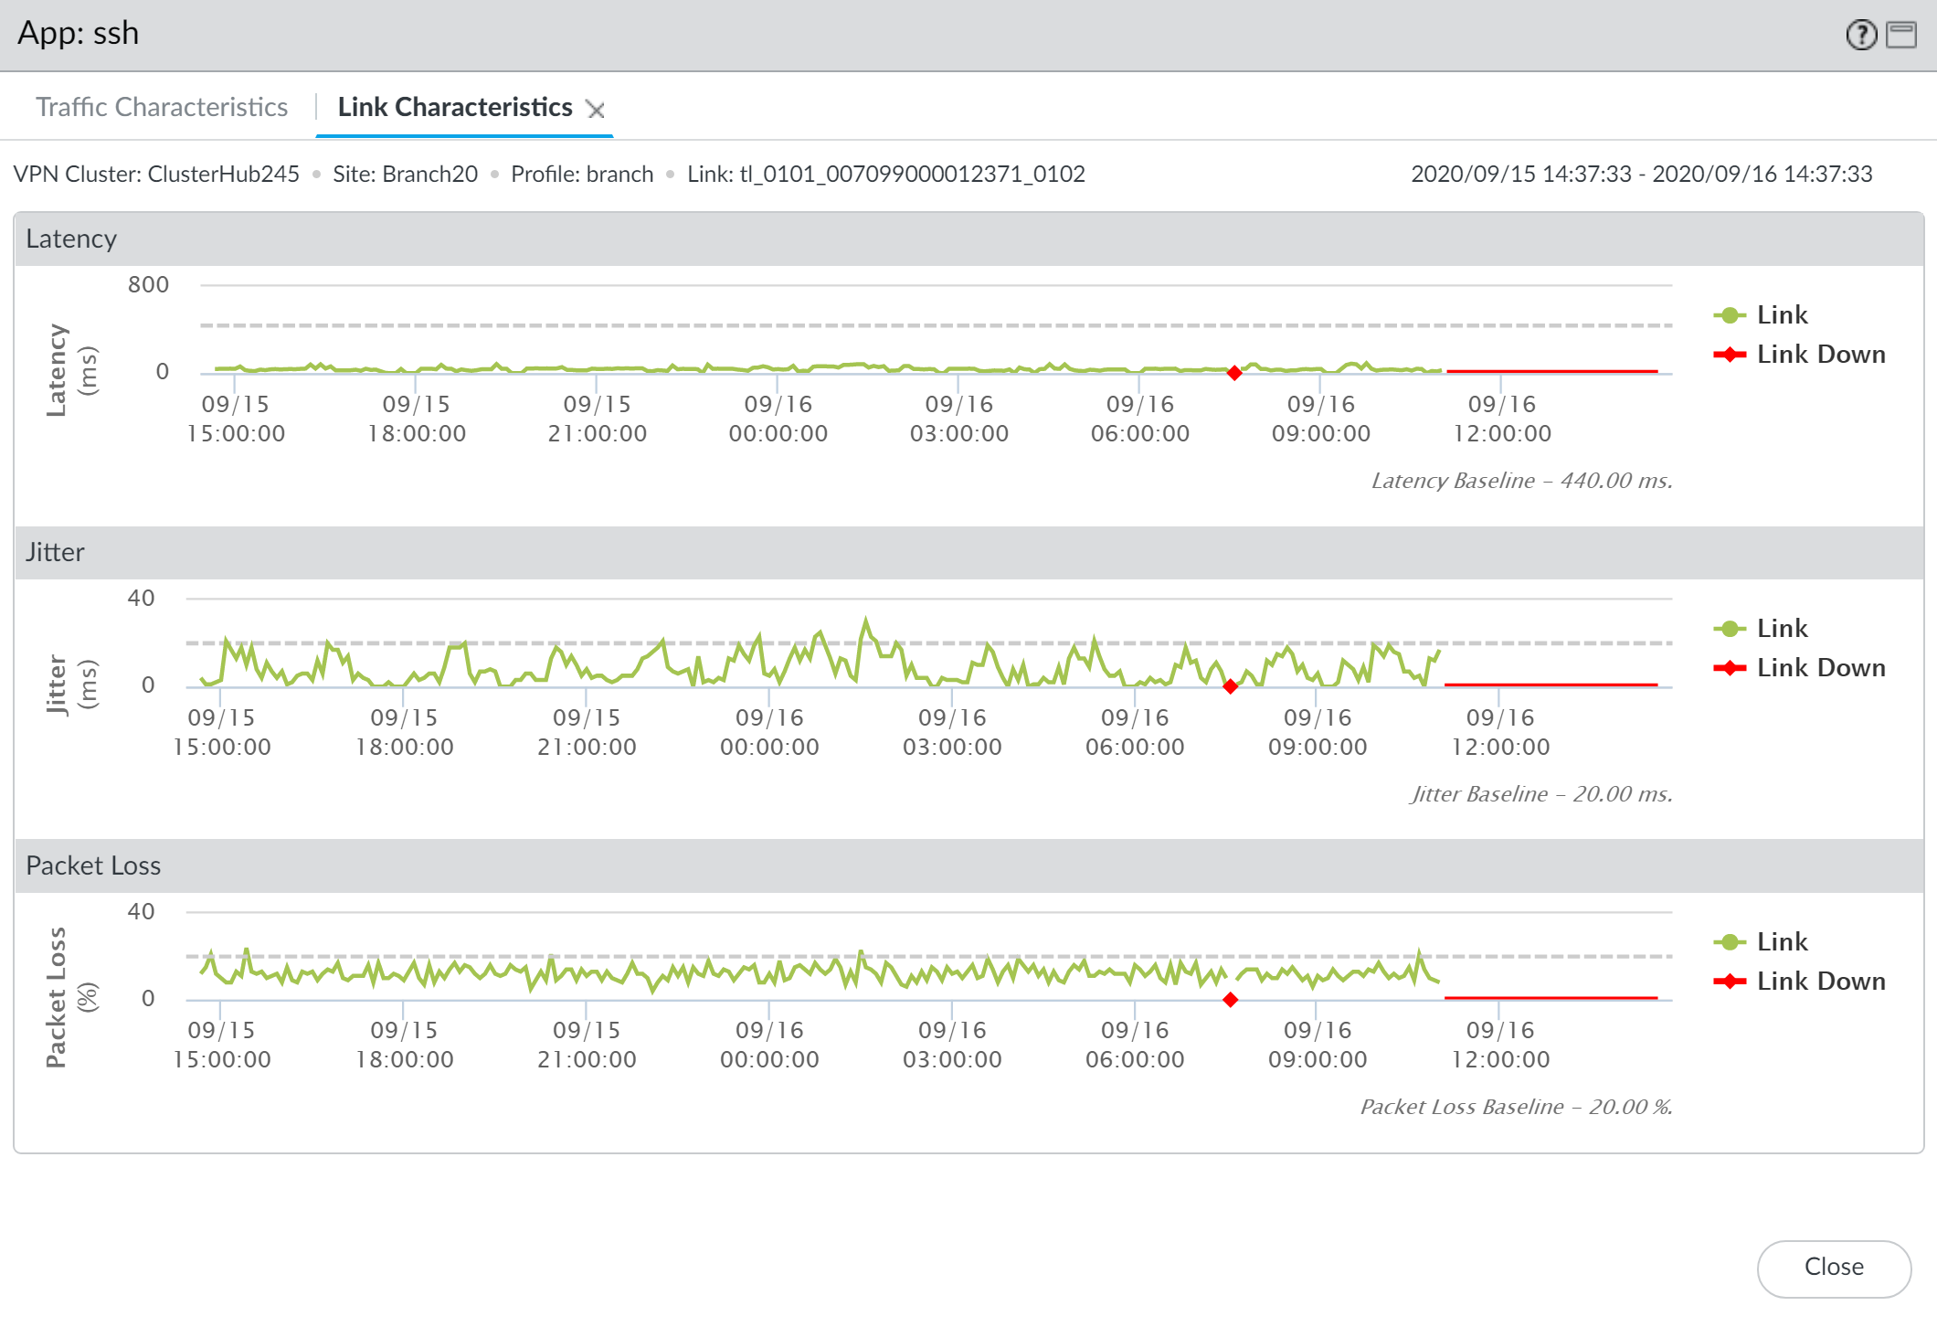Hide Link series in Jitter legend
The height and width of the screenshot is (1327, 1937).
(x=1781, y=629)
